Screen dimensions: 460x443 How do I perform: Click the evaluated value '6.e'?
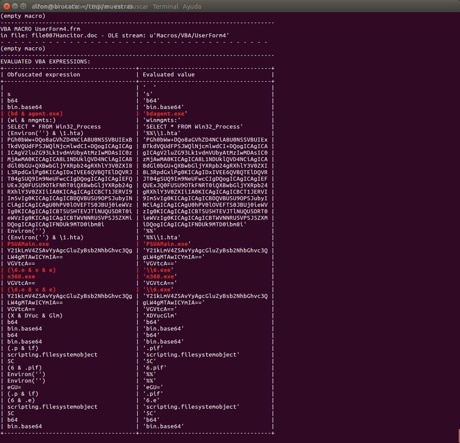[151, 400]
